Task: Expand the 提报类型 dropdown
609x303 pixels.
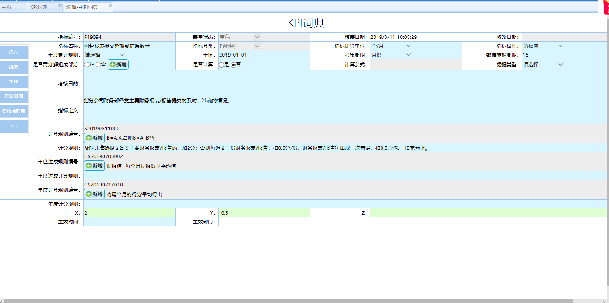Action: [x=543, y=64]
